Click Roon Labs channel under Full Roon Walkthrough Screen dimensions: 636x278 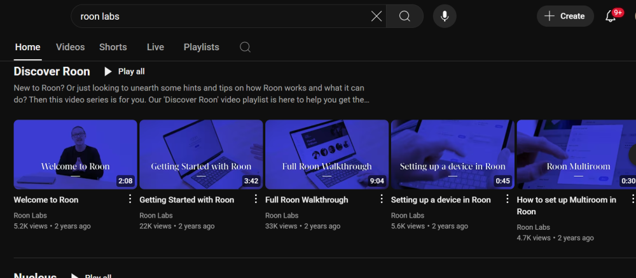282,216
